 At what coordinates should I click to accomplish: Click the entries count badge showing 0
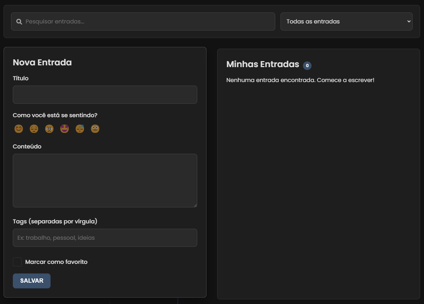pyautogui.click(x=307, y=66)
